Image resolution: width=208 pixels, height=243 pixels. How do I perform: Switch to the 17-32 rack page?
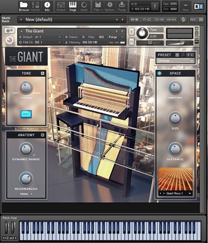(147, 20)
